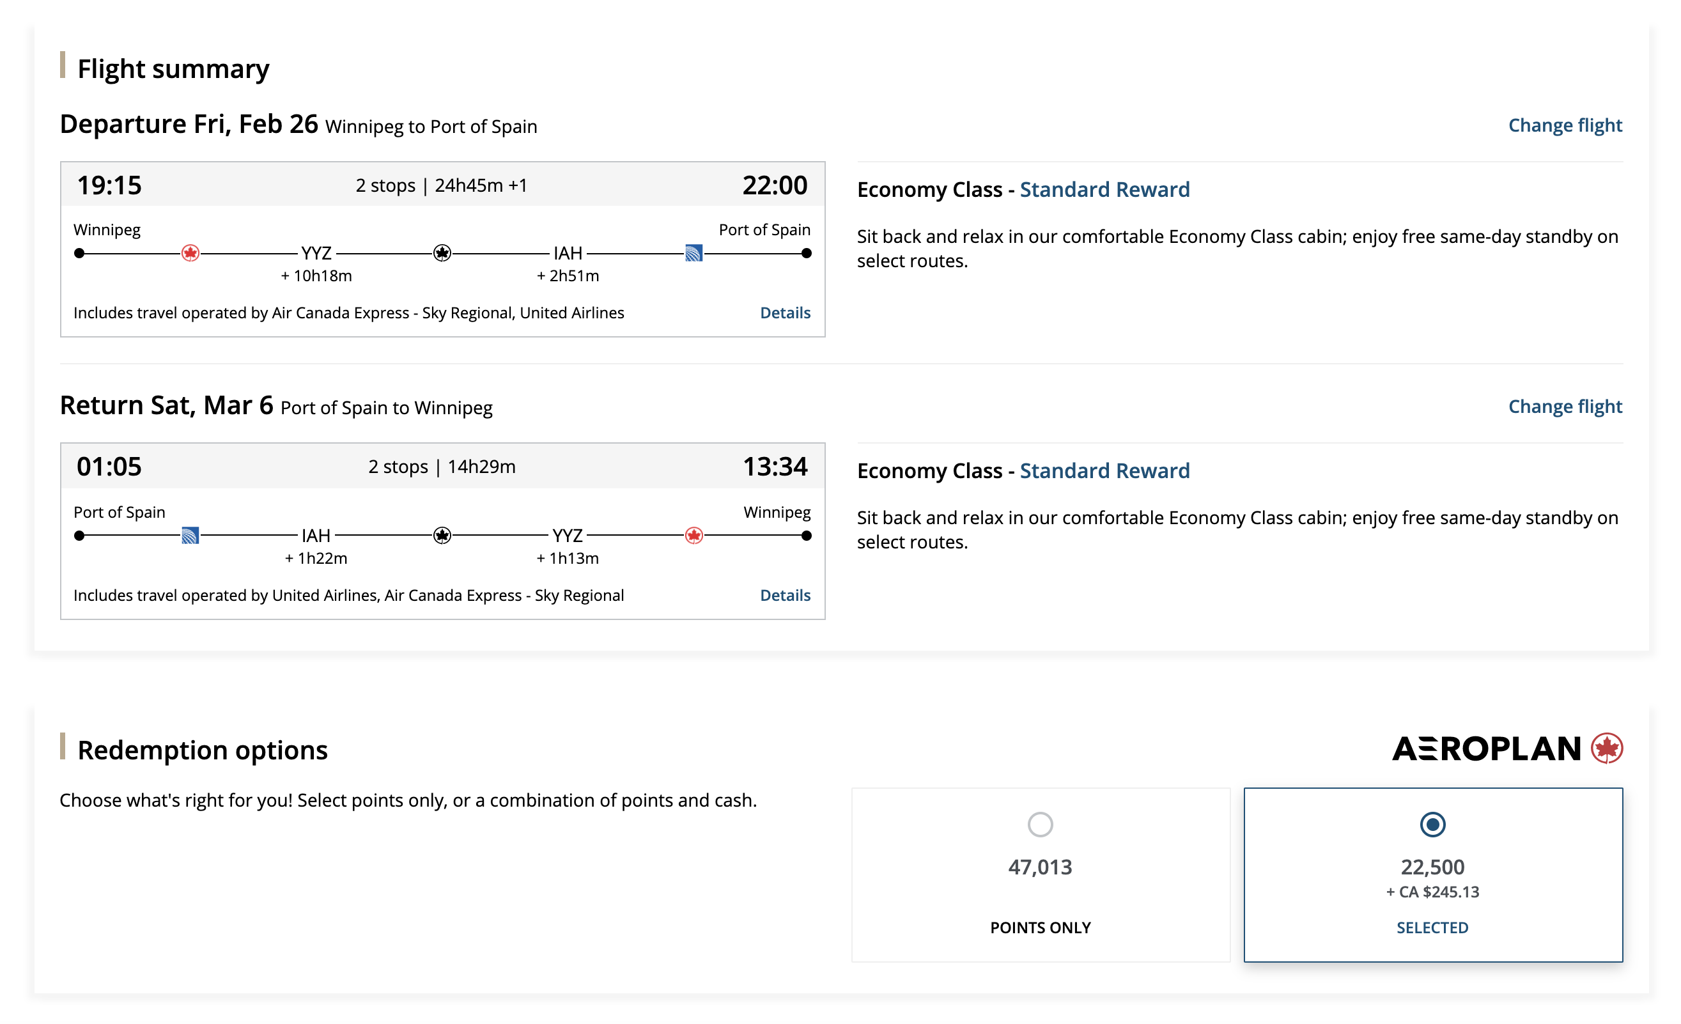Open Standard Reward link for return Economy Class
Screen dimensions: 1681x1024
click(1104, 470)
